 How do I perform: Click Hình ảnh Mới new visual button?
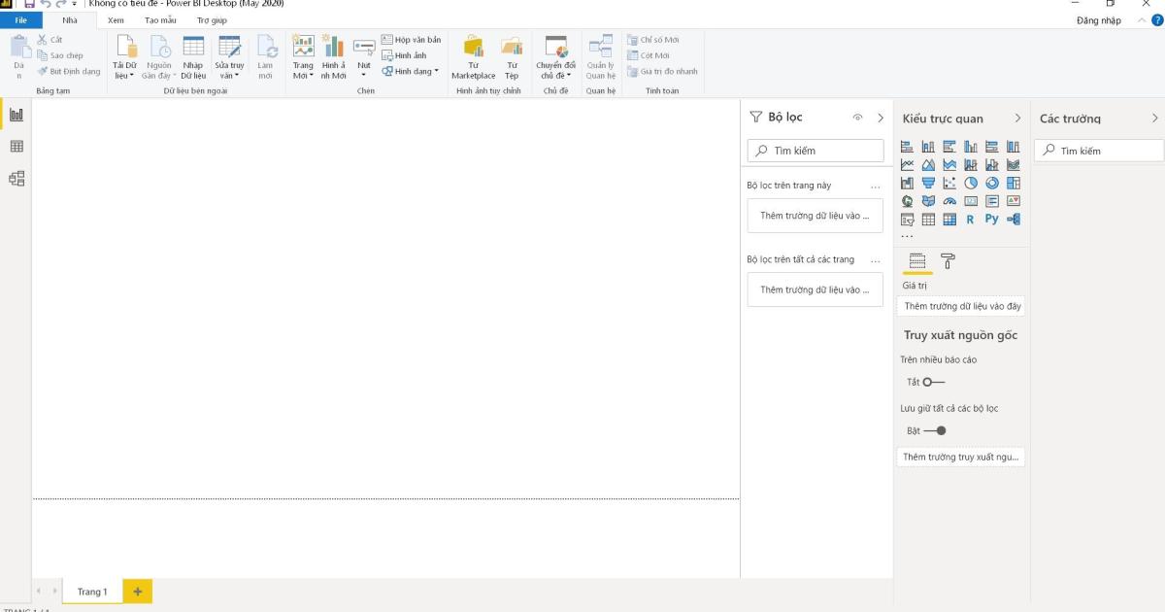pos(333,59)
